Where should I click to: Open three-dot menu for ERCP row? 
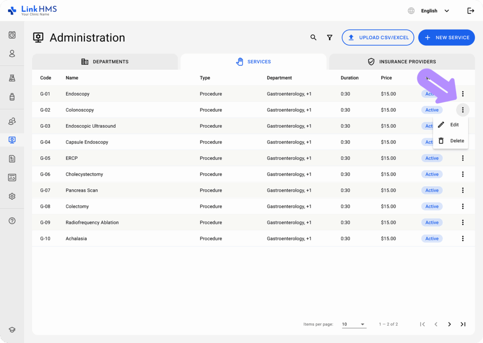[463, 158]
